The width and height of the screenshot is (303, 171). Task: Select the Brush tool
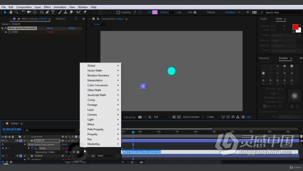coord(60,12)
